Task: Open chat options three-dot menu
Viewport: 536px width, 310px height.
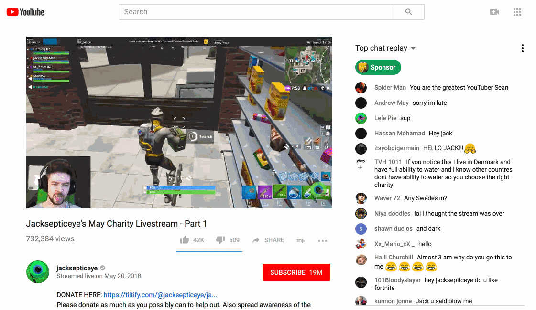Action: (522, 48)
